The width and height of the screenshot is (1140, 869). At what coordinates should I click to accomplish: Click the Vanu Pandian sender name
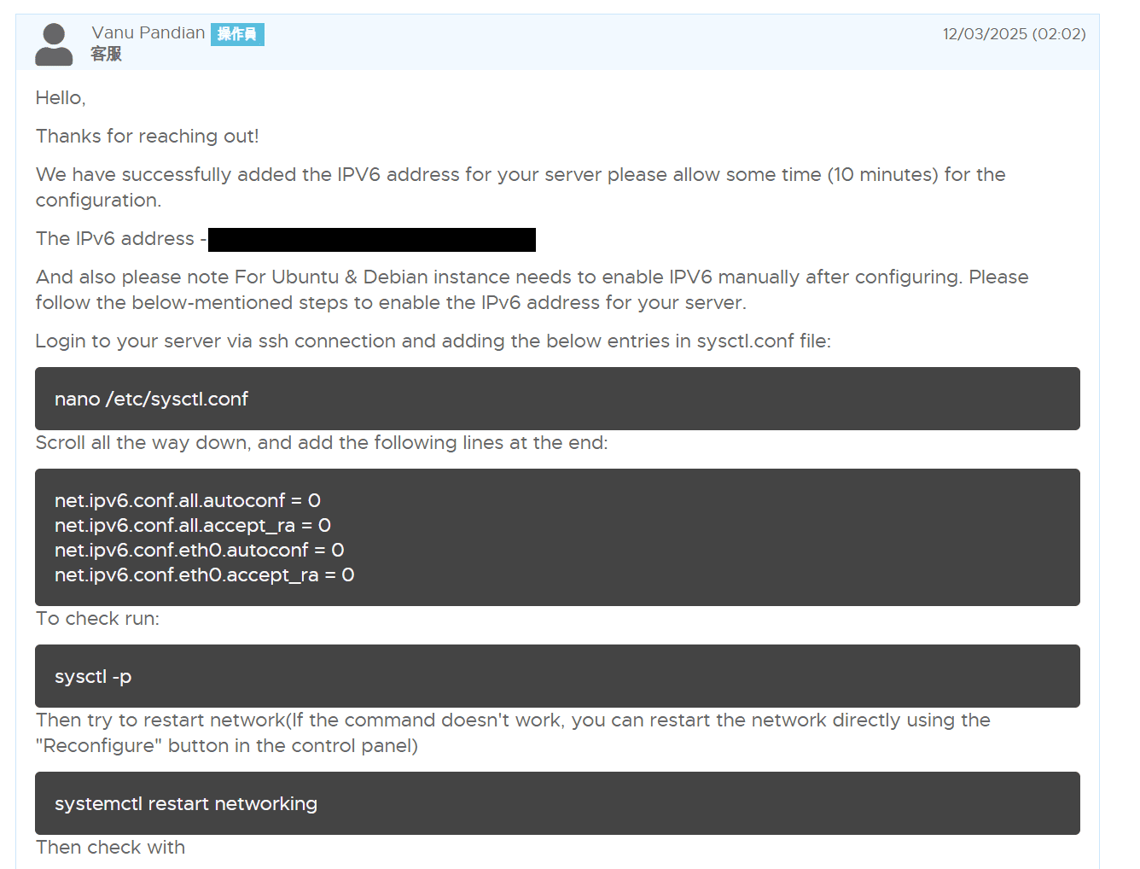pyautogui.click(x=148, y=33)
